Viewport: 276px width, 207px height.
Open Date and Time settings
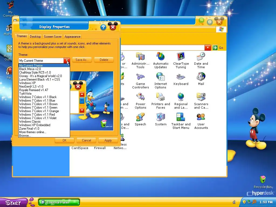click(x=201, y=60)
